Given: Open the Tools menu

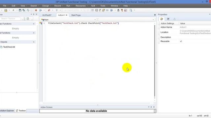Looking at the screenshot, I should tap(103, 6).
